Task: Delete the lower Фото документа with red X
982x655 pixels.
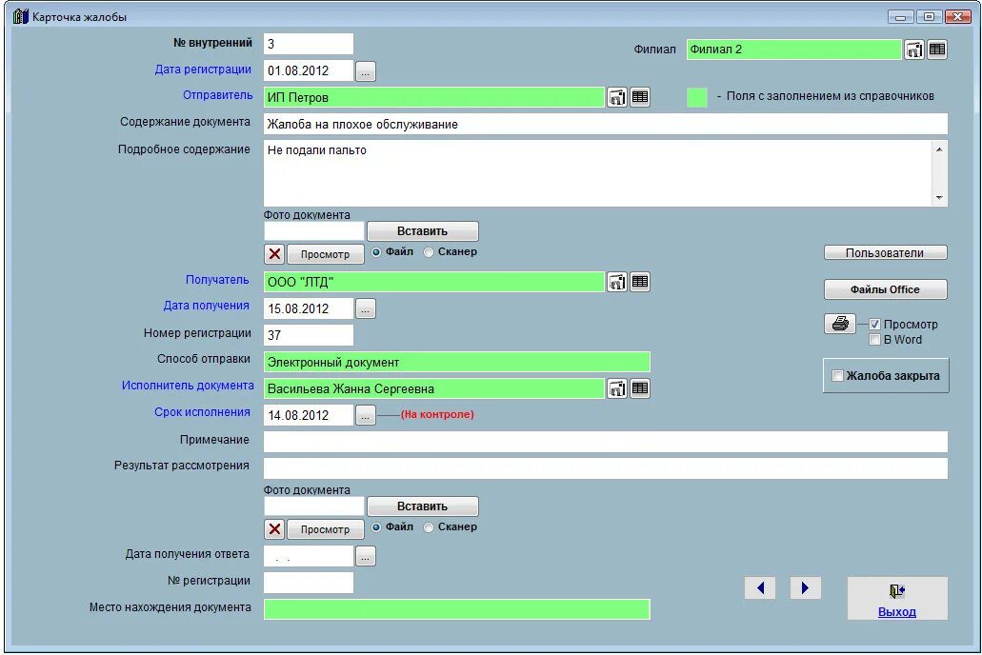Action: (x=274, y=529)
